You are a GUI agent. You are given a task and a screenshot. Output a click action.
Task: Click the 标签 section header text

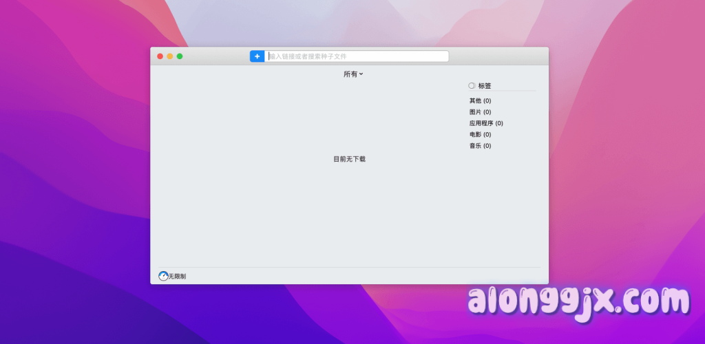pyautogui.click(x=485, y=86)
